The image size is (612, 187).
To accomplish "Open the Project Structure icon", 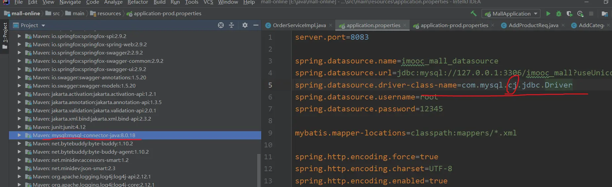I will [x=604, y=14].
